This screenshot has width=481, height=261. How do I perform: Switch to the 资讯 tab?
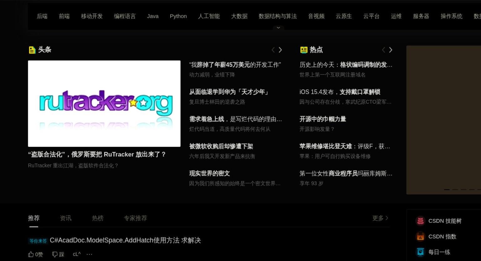pos(66,218)
